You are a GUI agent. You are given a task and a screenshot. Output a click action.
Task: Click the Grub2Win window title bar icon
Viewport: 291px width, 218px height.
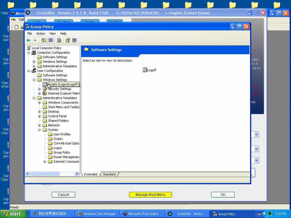(x=28, y=12)
